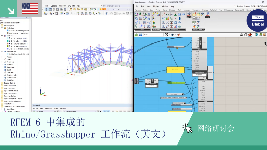267x150 pixels.
Task: Click the keyword search field
Action: (116, 6)
